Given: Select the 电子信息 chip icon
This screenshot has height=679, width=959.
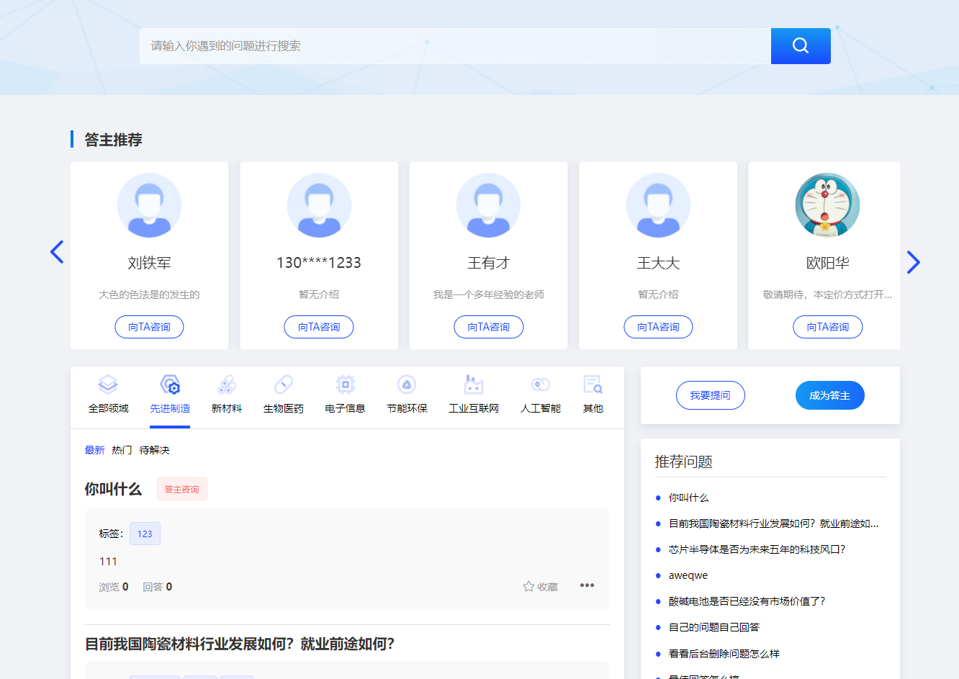Looking at the screenshot, I should click(x=345, y=385).
